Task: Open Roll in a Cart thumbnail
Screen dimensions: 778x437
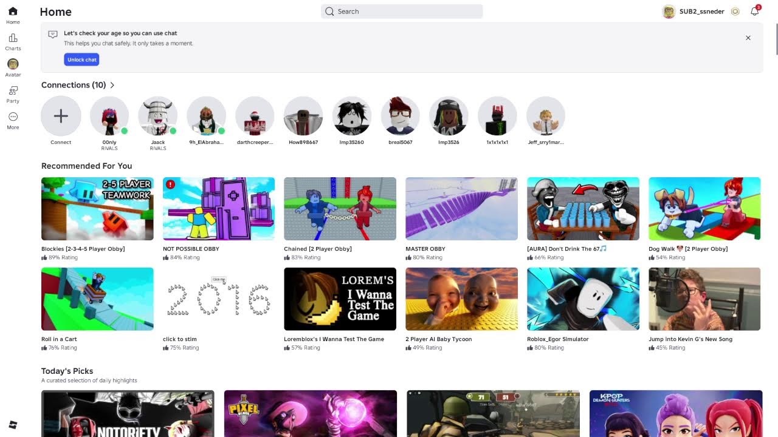Action: click(x=97, y=299)
